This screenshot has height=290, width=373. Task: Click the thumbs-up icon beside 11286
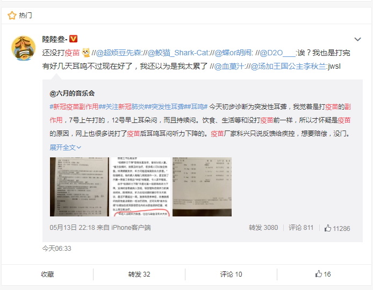[328, 228]
